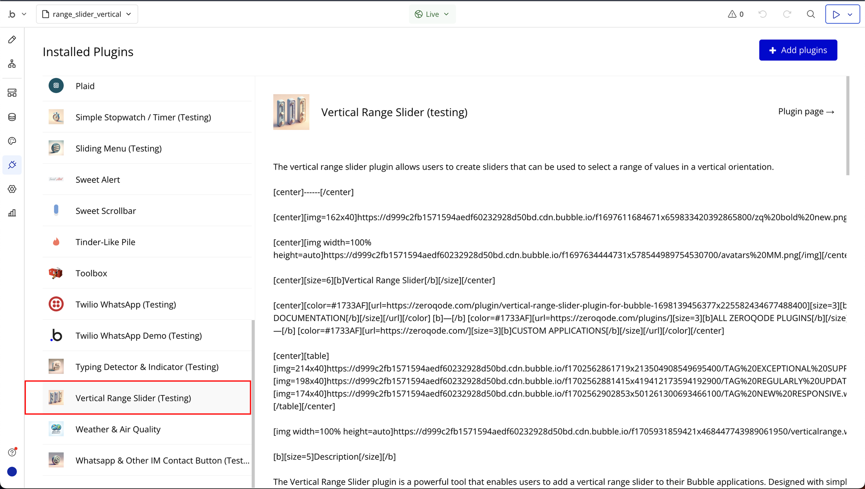Open the Live version dropdown
The width and height of the screenshot is (865, 489).
click(x=432, y=14)
